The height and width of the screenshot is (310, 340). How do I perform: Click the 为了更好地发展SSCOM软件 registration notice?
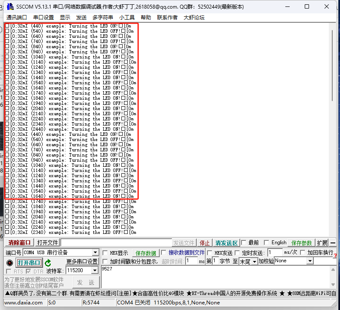point(34,282)
